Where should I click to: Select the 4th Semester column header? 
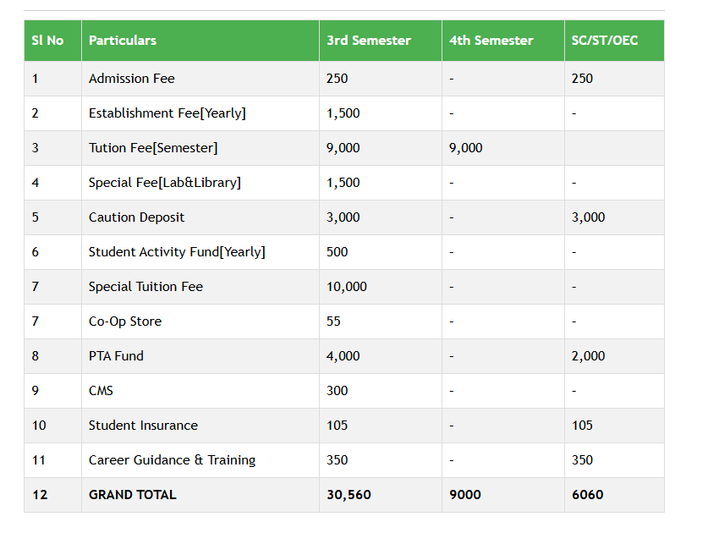click(491, 41)
